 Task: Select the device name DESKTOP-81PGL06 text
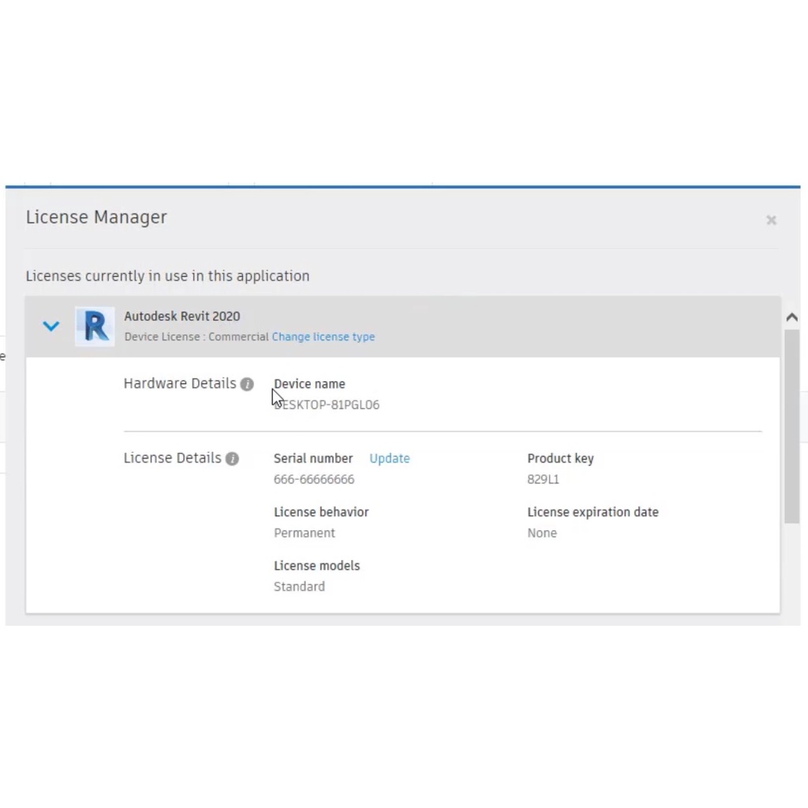(327, 405)
